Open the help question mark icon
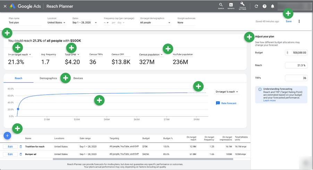Viewport: 313px width, 170px height. click(264, 6)
